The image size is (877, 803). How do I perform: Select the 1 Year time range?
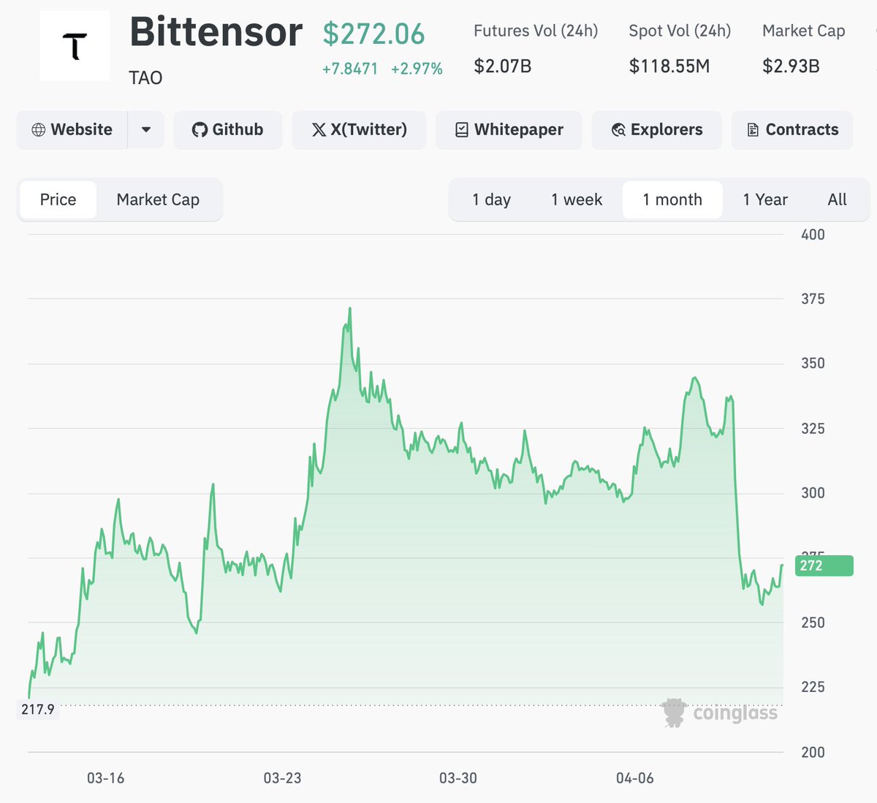click(x=765, y=199)
